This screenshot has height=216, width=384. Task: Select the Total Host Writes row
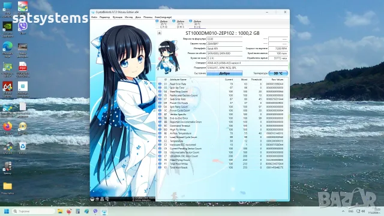pyautogui.click(x=222, y=164)
